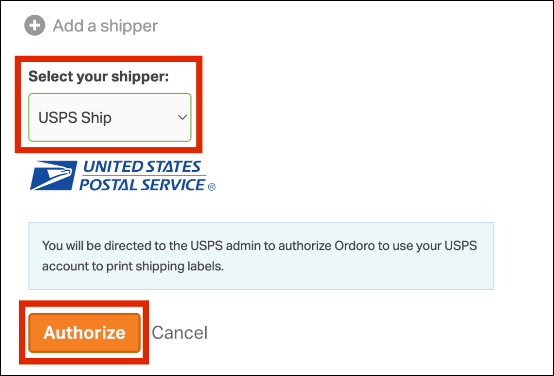Screen dimensions: 554x376
Task: Click the blue USPS admin info box
Action: 261,256
